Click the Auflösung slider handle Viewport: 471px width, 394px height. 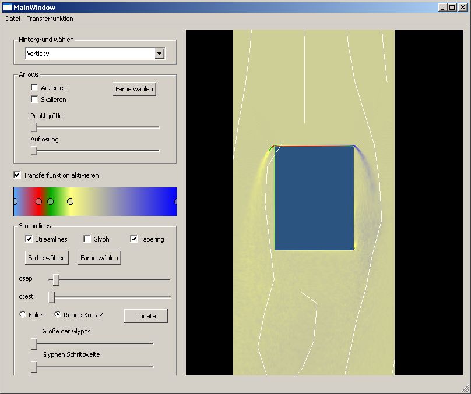click(34, 150)
